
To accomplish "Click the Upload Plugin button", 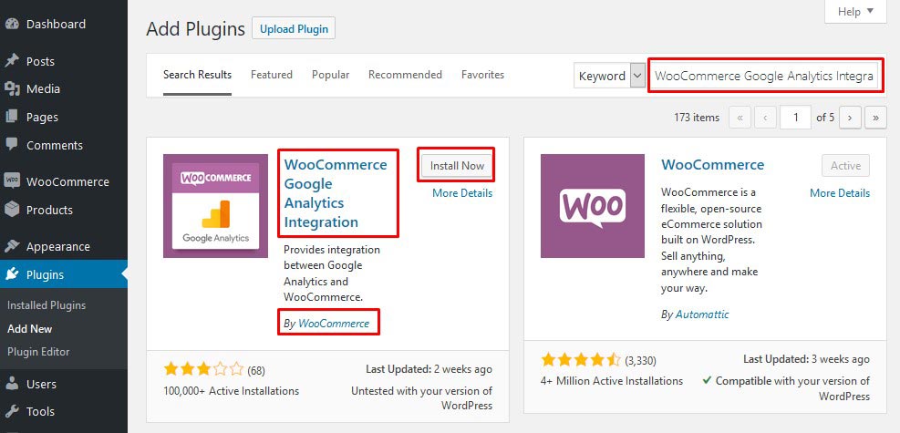I will point(294,28).
